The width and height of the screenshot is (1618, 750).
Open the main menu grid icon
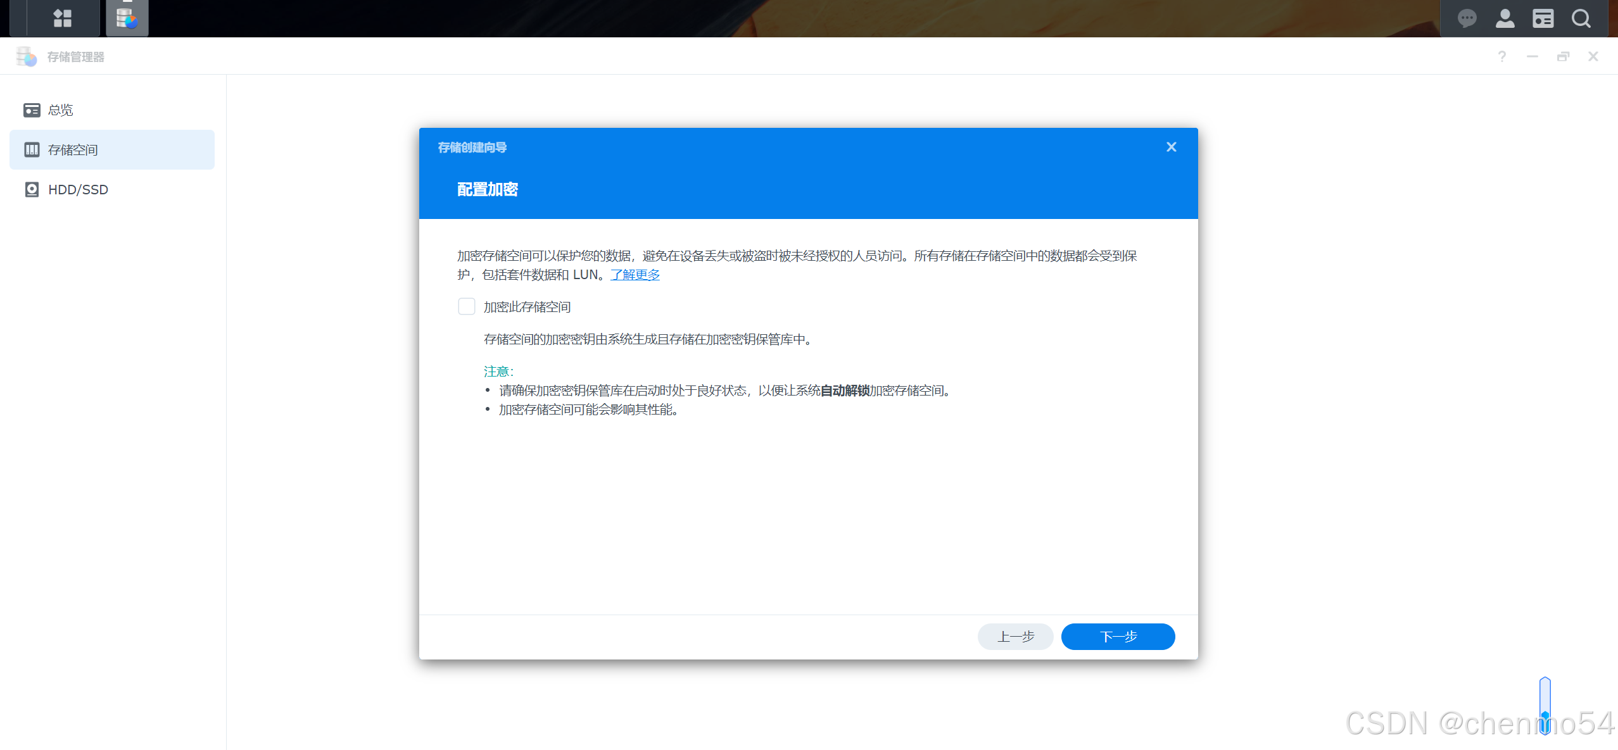(62, 18)
